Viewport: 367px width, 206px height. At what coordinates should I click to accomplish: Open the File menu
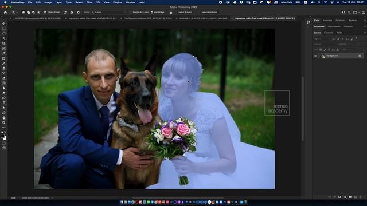coord(30,2)
